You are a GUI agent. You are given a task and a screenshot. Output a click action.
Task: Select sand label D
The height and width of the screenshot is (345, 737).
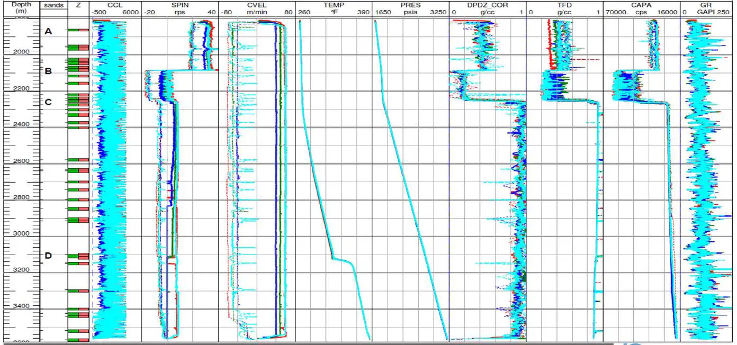click(x=48, y=256)
